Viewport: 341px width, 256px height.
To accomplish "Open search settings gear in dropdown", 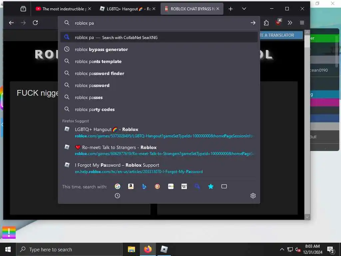I will tap(253, 196).
